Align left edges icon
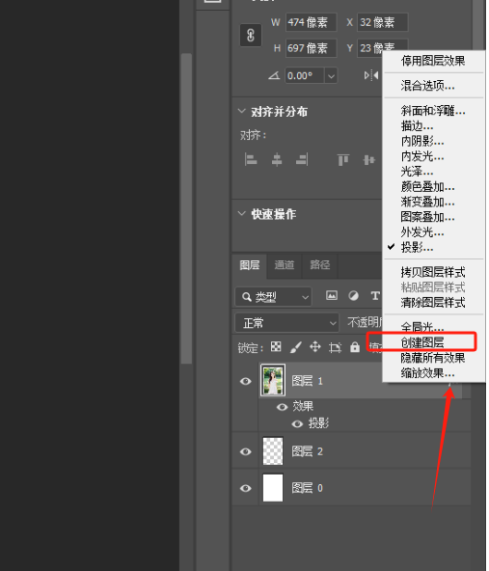The width and height of the screenshot is (489, 571). pos(251,159)
